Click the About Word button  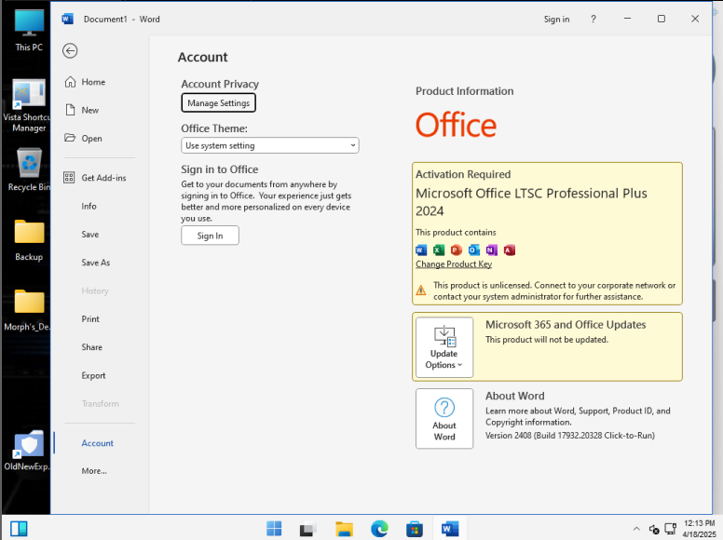(x=444, y=418)
